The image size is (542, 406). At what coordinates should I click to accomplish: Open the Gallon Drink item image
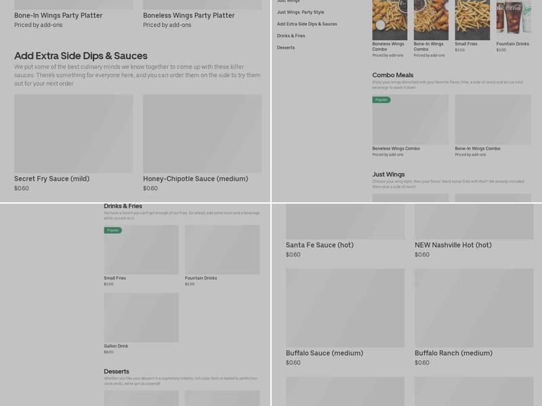pos(141,317)
